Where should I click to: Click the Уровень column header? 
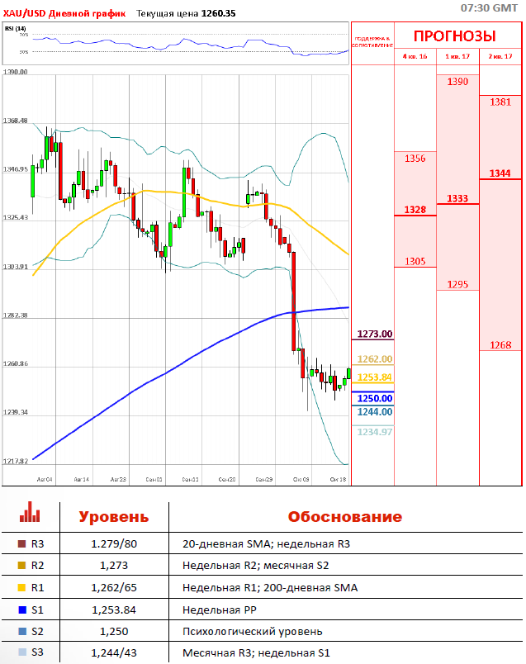[x=114, y=517]
